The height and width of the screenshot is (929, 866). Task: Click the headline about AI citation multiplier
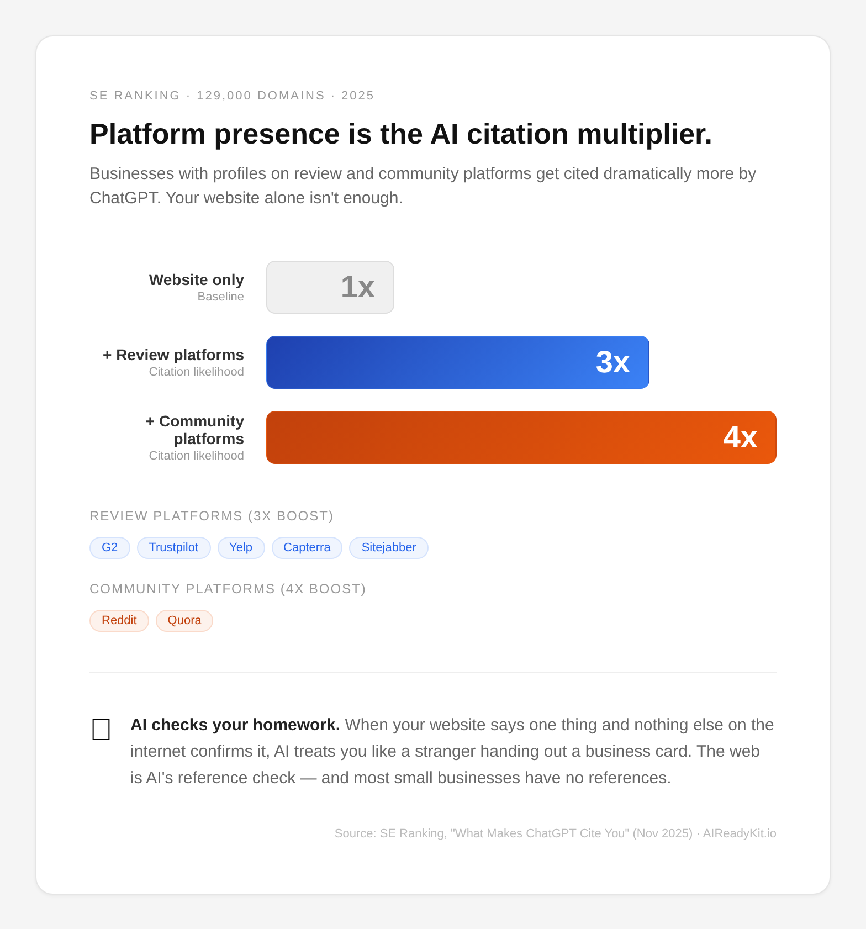click(400, 134)
